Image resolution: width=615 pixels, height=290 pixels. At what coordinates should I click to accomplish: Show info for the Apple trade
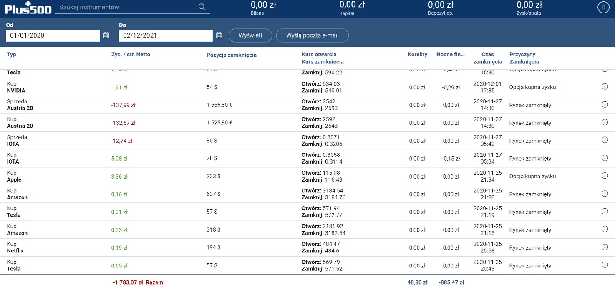click(605, 176)
